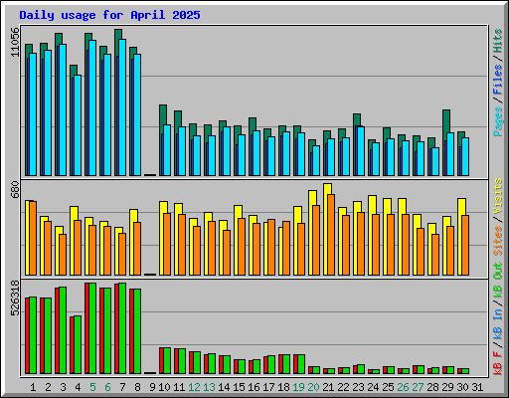
Task: Click the day 29 hits green bar
Action: tap(446, 121)
